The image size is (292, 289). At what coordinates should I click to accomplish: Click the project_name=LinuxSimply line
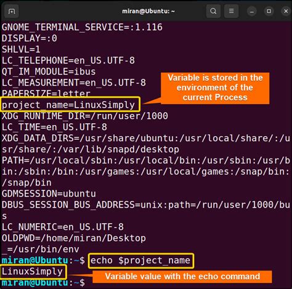pyautogui.click(x=68, y=105)
